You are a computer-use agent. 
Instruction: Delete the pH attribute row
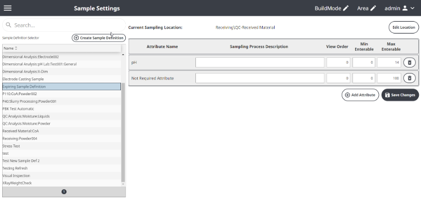pyautogui.click(x=410, y=62)
